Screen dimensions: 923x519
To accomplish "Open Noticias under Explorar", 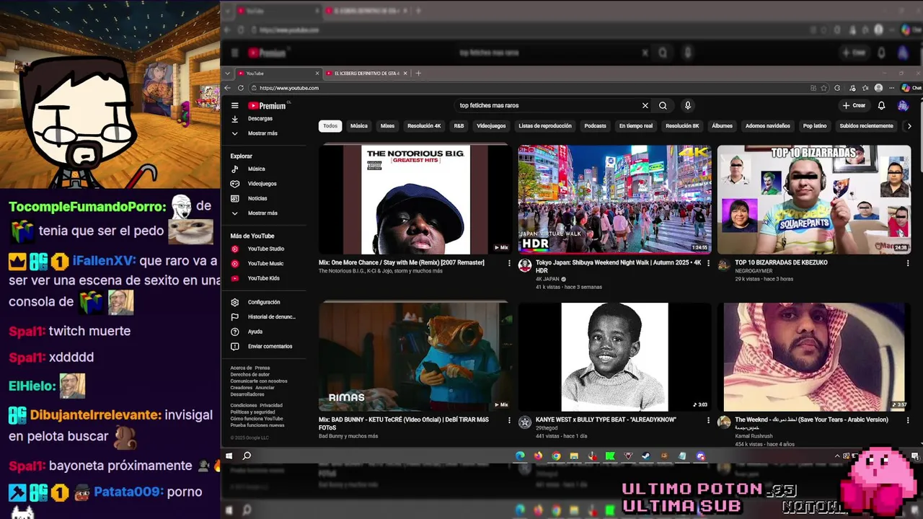I will click(x=257, y=198).
